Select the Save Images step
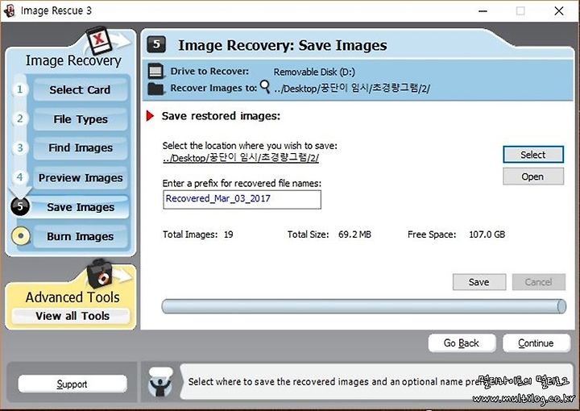Viewport: 580px width, 411px height. 81,207
